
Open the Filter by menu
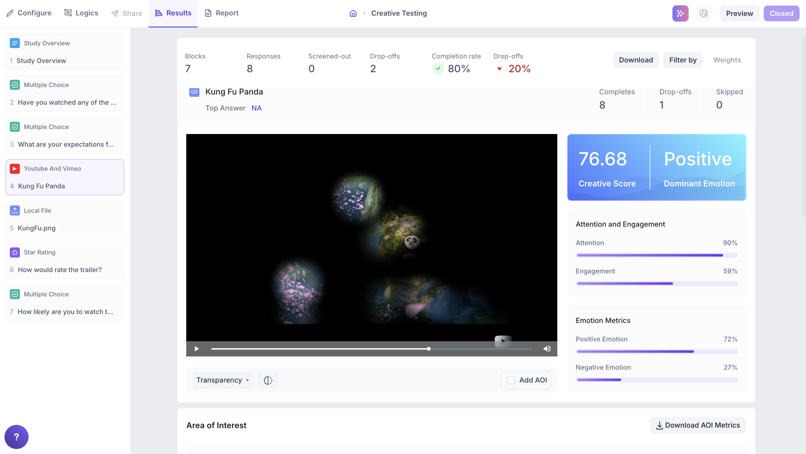683,60
